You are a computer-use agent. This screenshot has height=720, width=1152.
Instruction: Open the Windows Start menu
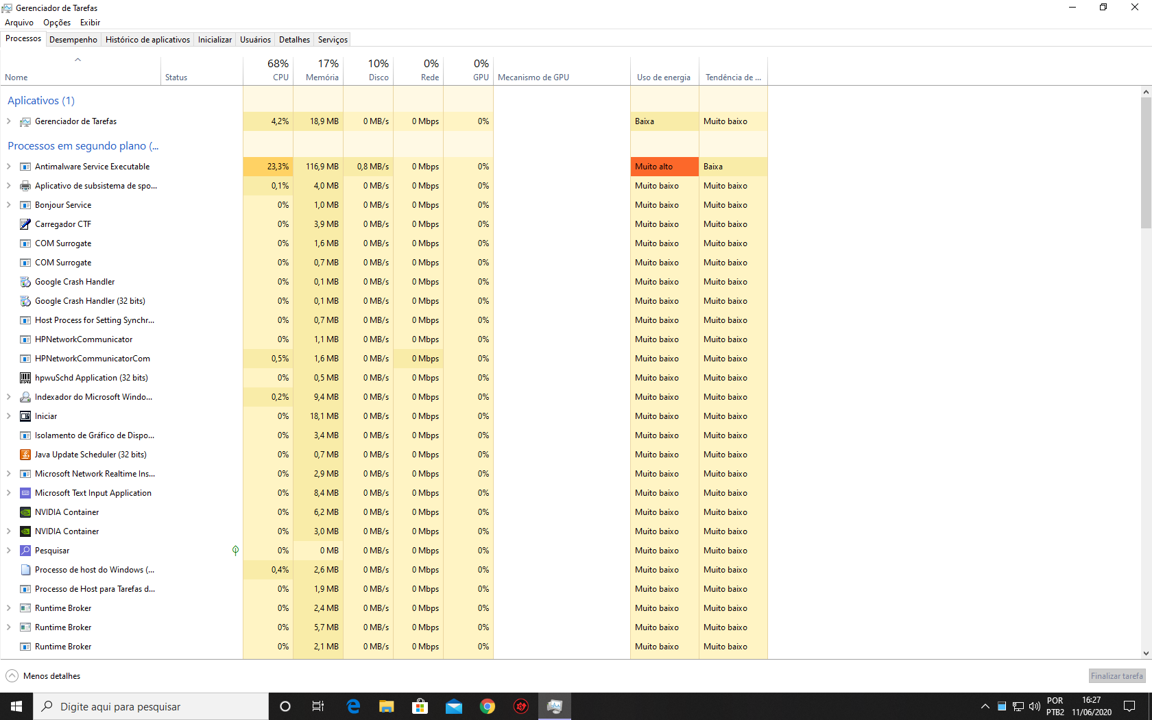click(16, 706)
